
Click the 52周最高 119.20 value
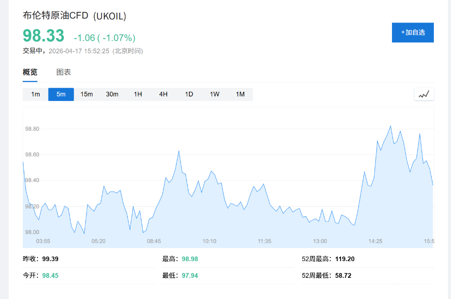[344, 259]
